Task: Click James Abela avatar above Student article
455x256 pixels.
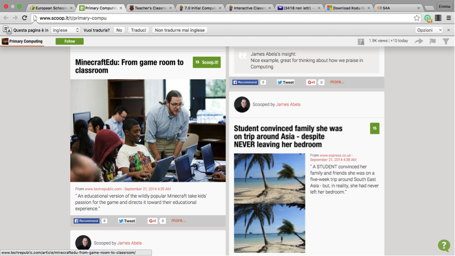Action: tap(242, 105)
